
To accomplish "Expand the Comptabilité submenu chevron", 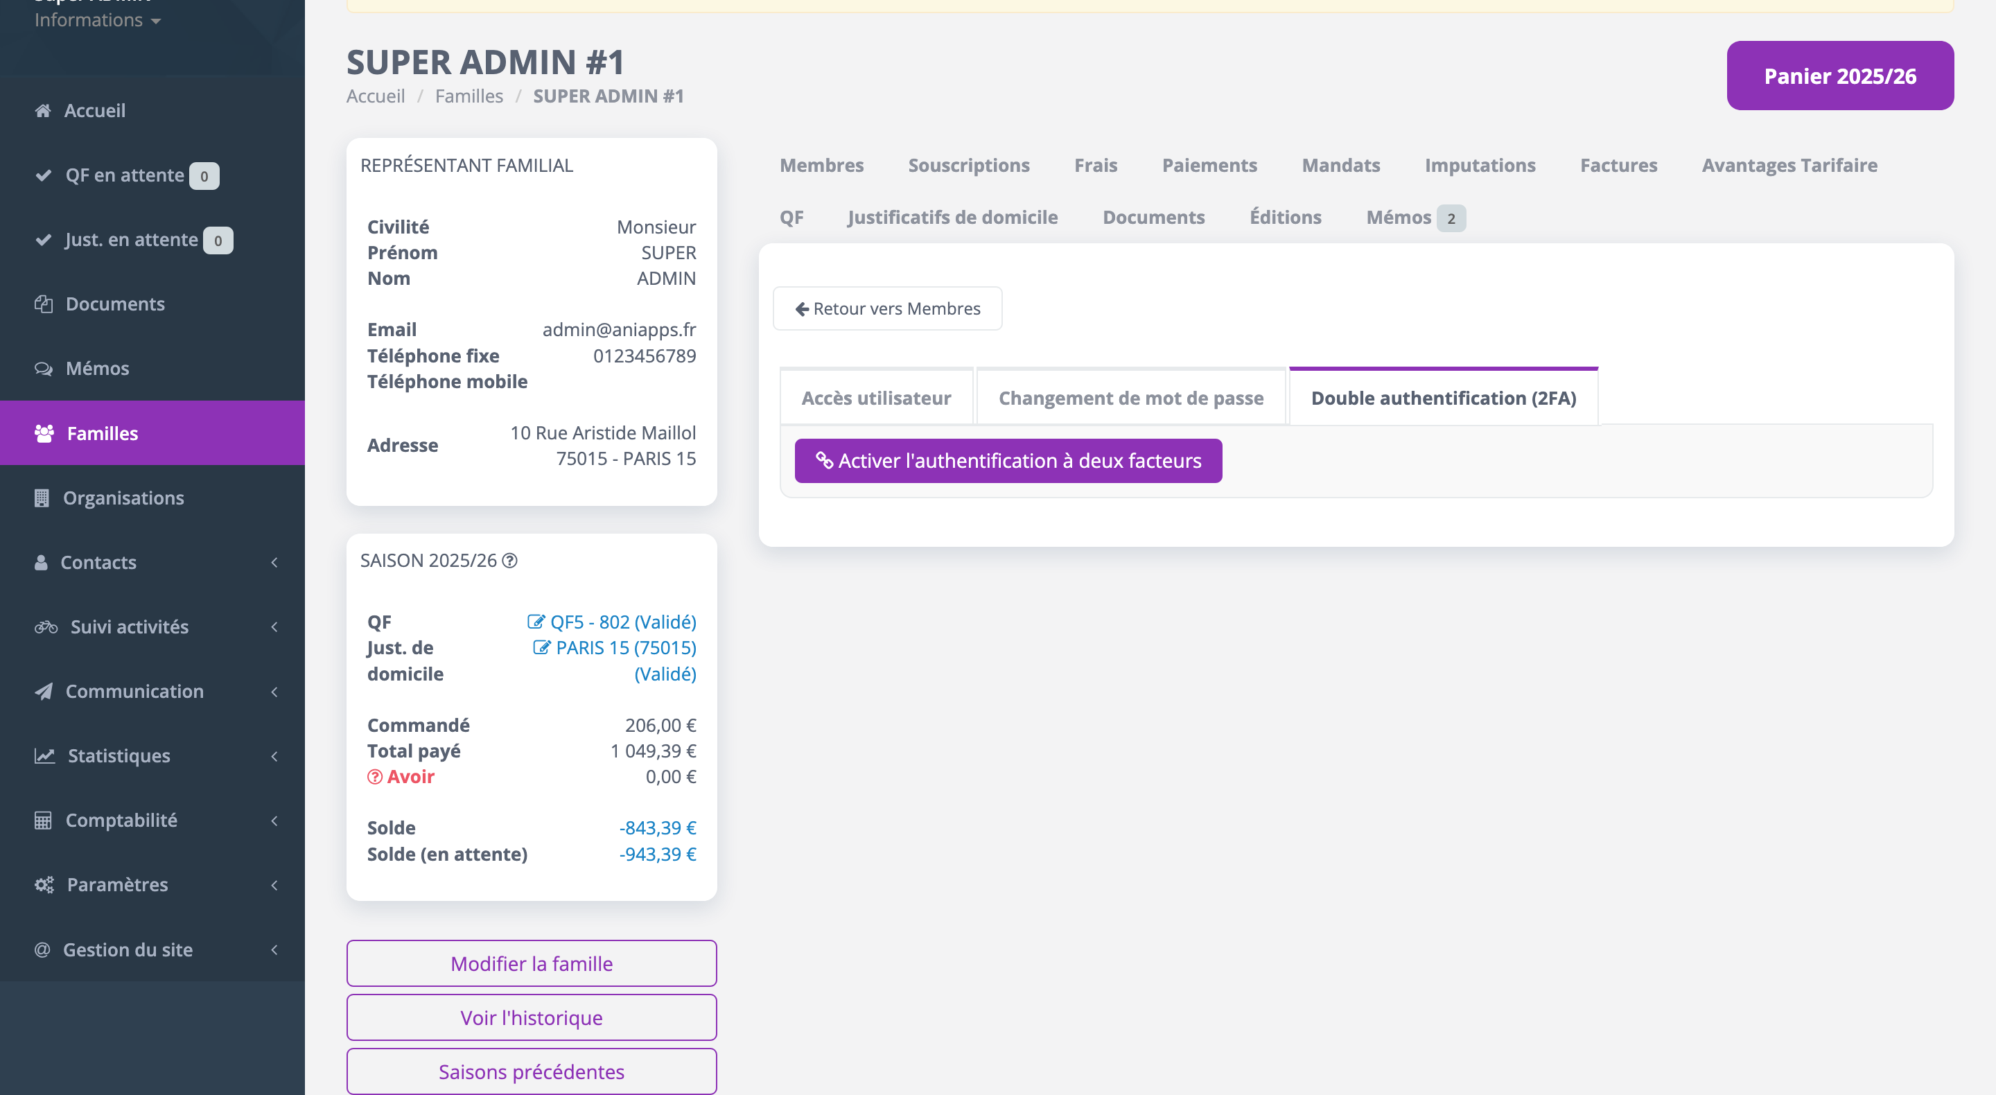I will (x=274, y=820).
